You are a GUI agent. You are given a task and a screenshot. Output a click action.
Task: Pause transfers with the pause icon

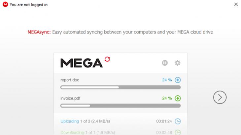pyautogui.click(x=165, y=63)
